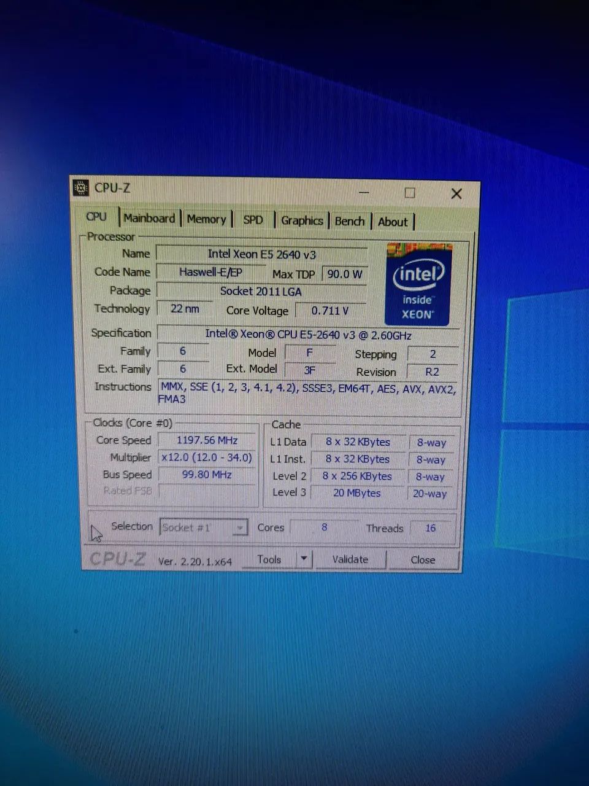The height and width of the screenshot is (786, 589).
Task: Click the empty Rated FSB field
Action: pyautogui.click(x=207, y=491)
